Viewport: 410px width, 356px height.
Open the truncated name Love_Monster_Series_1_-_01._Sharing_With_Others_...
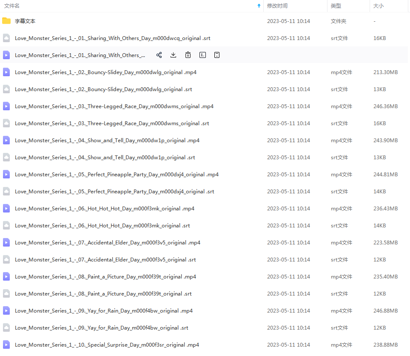click(80, 55)
